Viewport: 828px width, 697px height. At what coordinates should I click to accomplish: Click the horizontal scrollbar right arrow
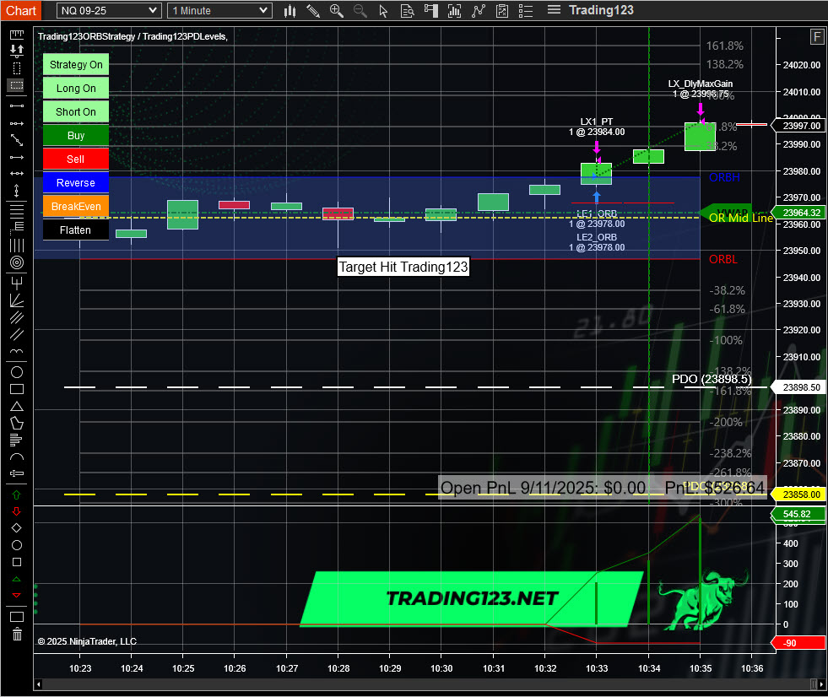pos(821,685)
